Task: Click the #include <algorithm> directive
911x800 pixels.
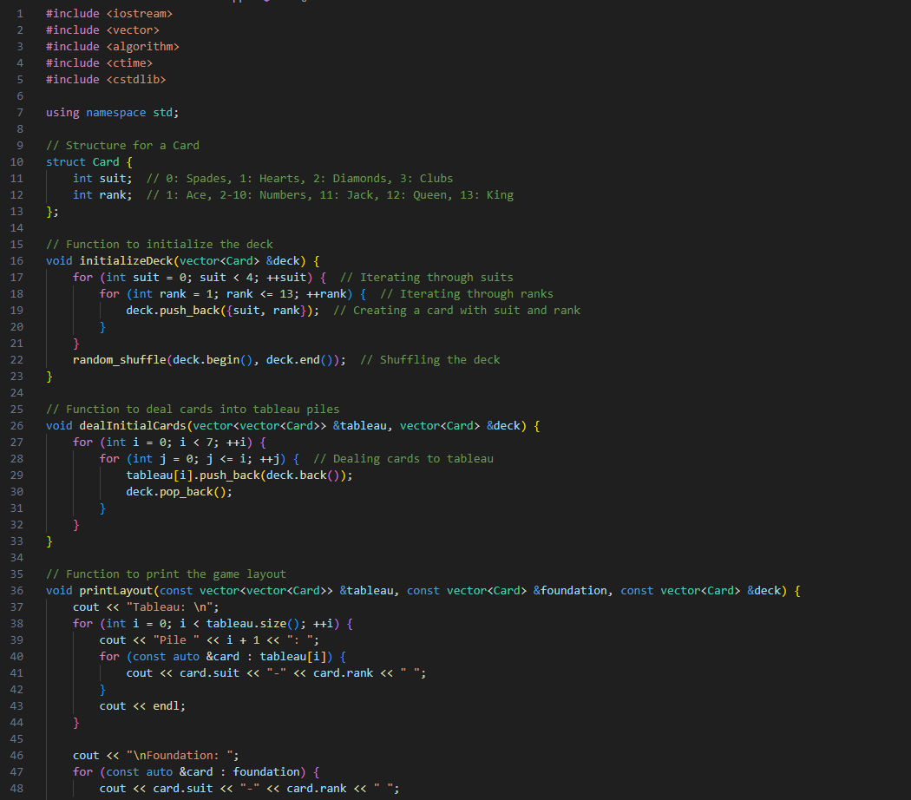Action: (x=111, y=46)
